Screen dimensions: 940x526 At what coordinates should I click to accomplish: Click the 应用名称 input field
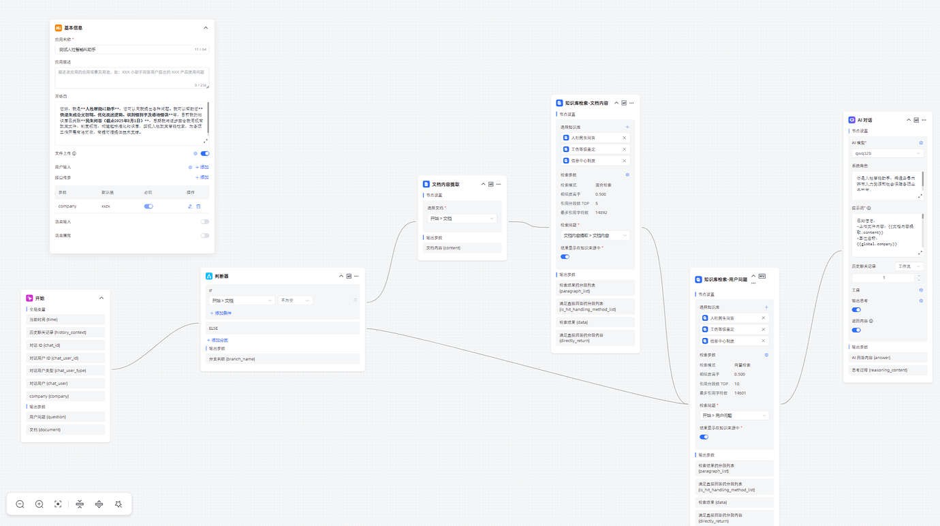point(123,50)
